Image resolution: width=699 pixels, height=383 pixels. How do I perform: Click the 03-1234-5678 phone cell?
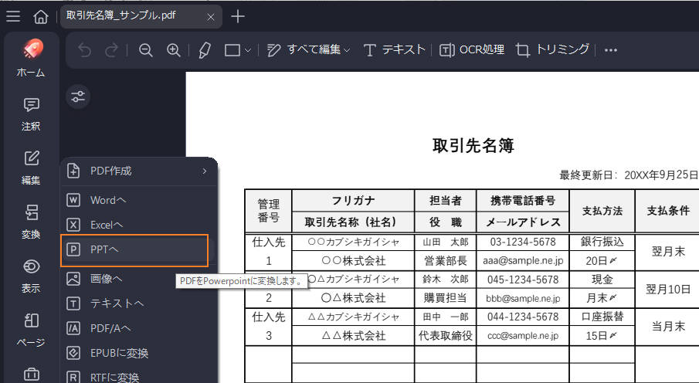523,242
